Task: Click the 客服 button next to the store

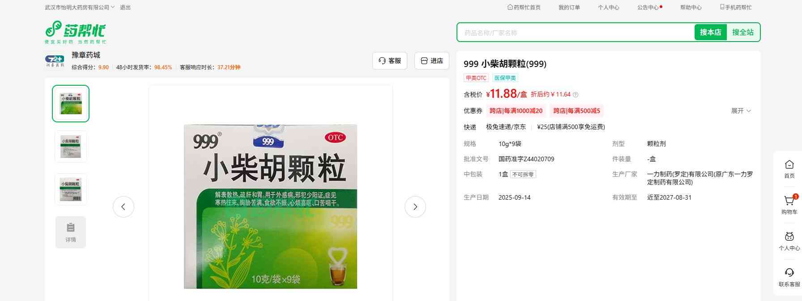Action: click(x=389, y=61)
